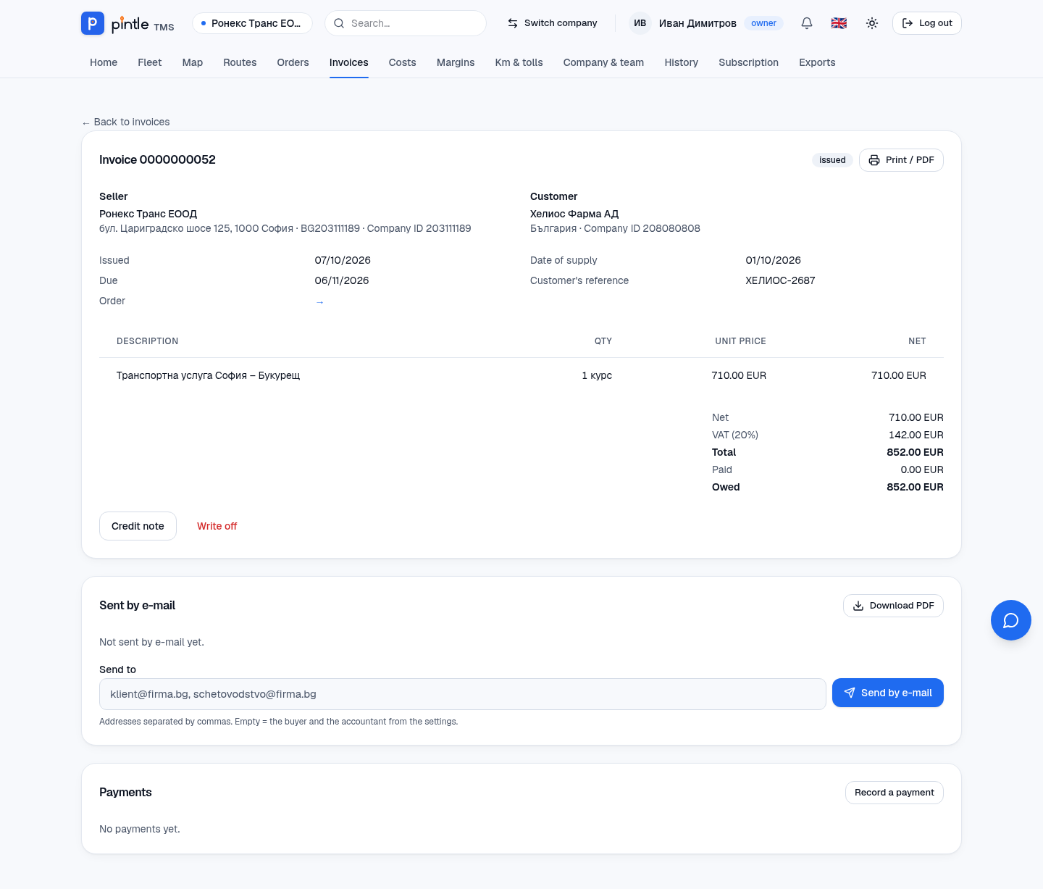
Task: Open the chat support bubble
Action: pos(1011,620)
